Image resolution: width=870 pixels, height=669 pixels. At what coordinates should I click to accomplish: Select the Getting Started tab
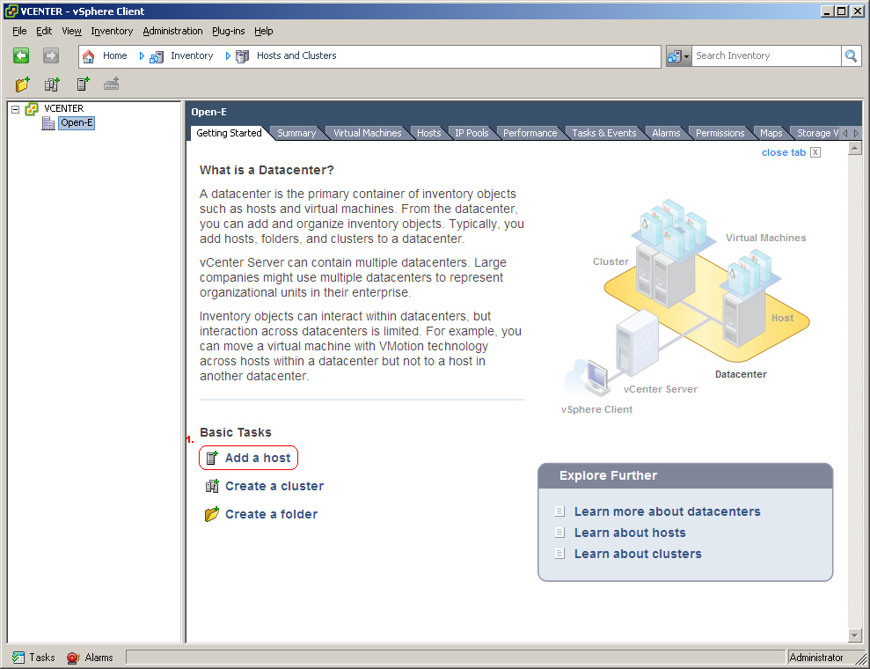229,133
